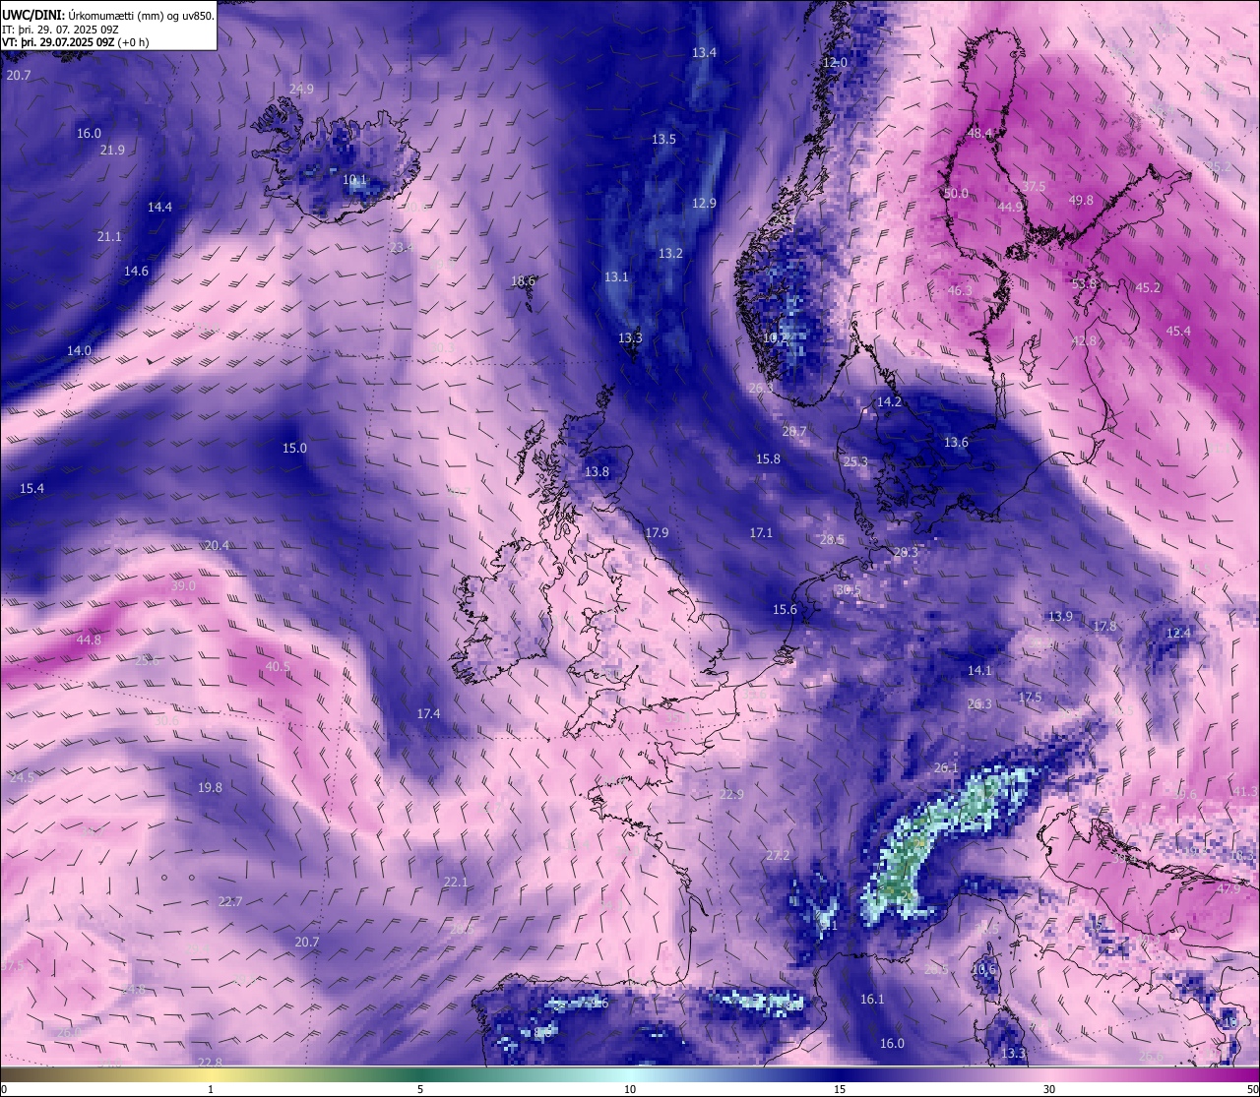Select the 14.1 value over Germany
The width and height of the screenshot is (1260, 1097).
pos(979,670)
